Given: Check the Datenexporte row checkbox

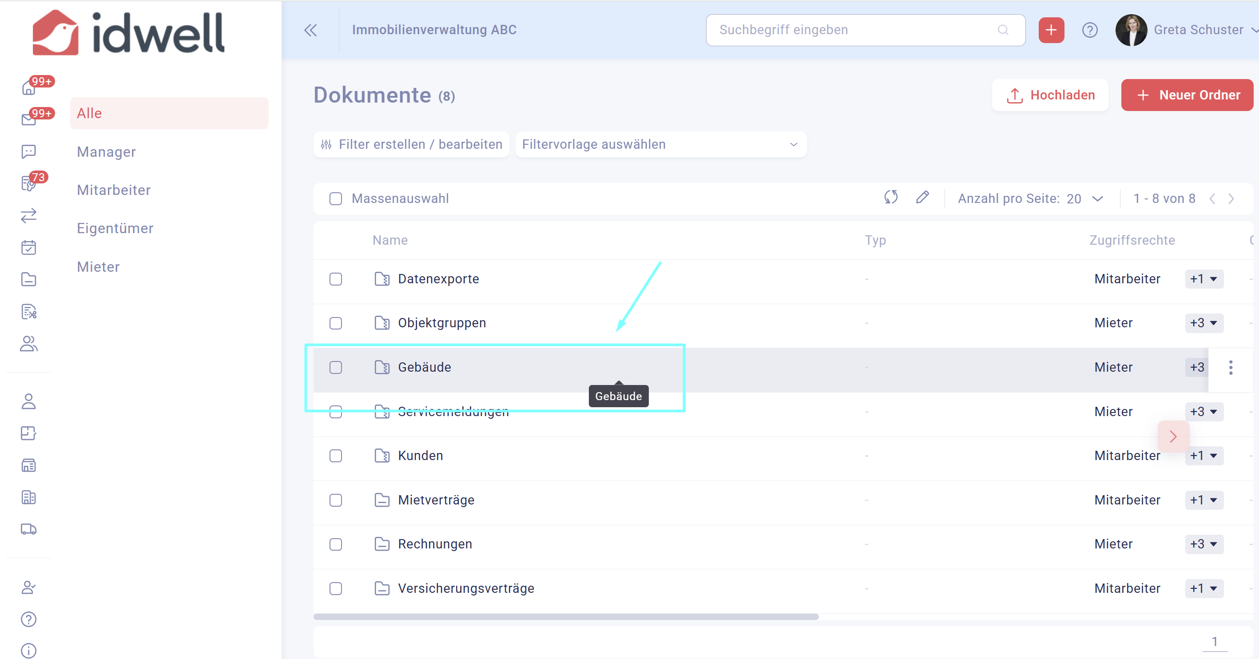Looking at the screenshot, I should [x=335, y=279].
